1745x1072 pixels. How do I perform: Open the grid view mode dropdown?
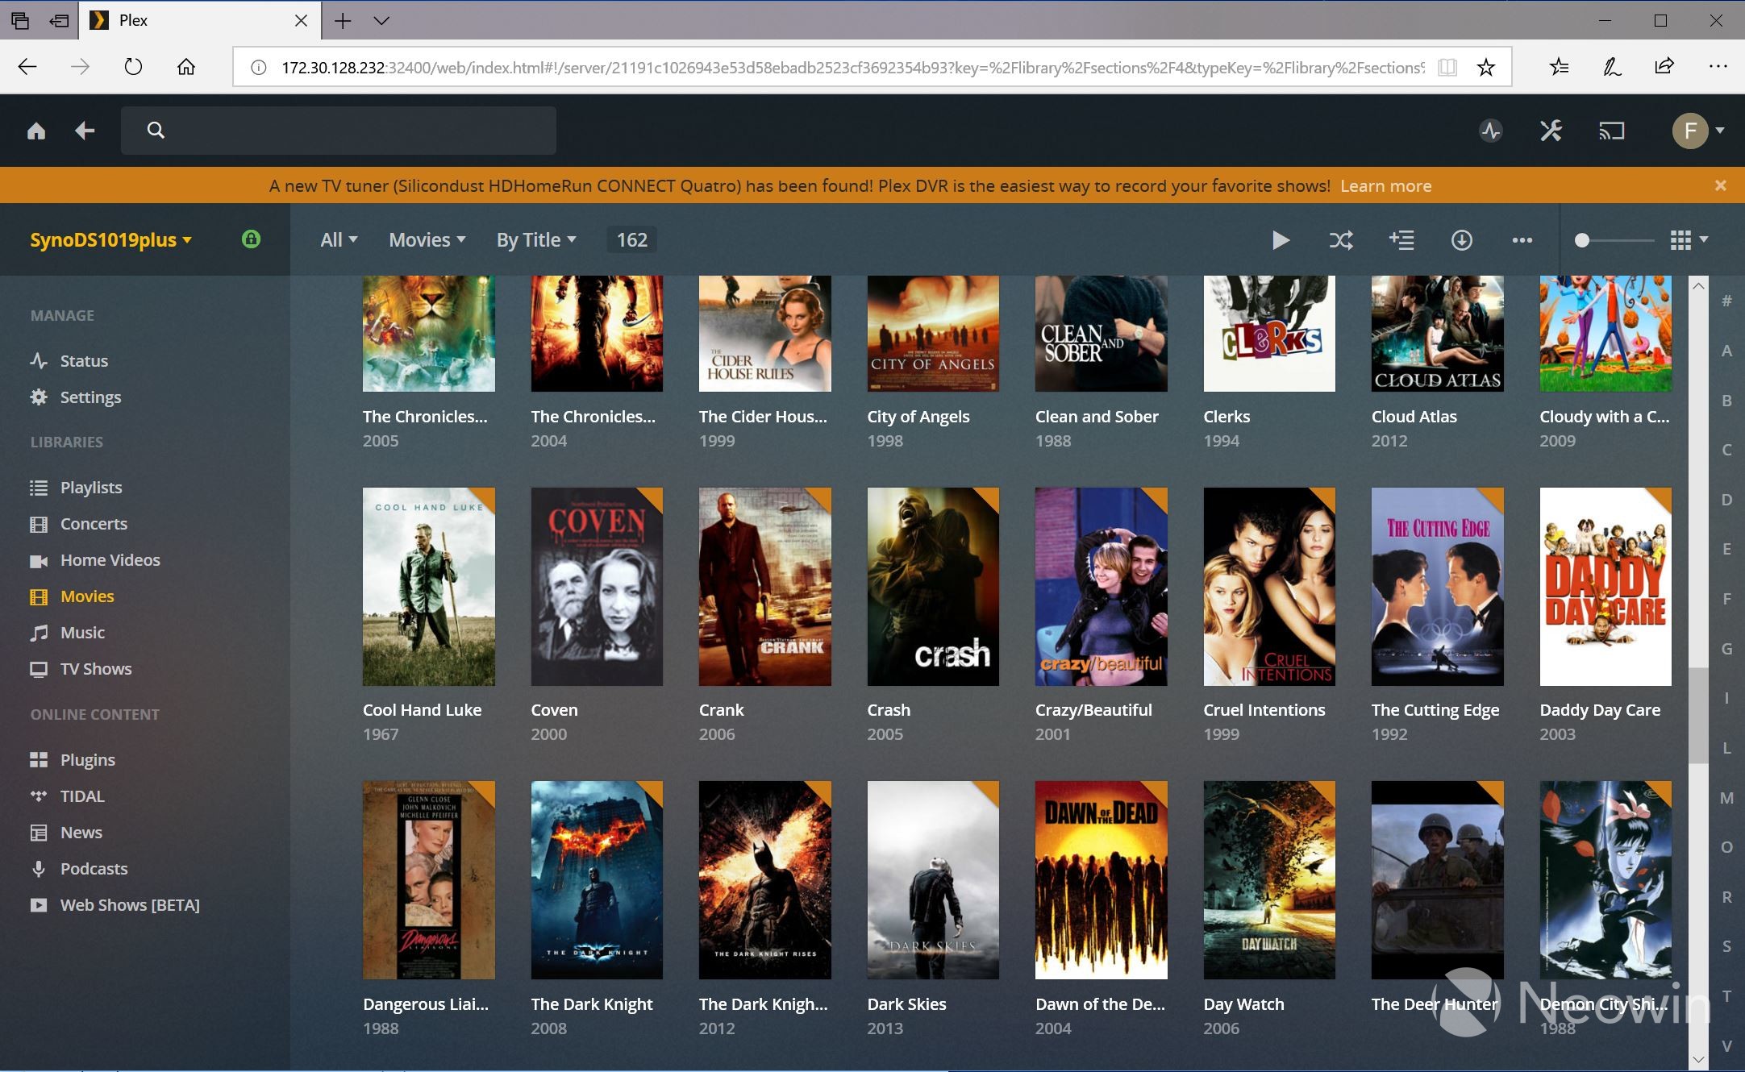1689,240
